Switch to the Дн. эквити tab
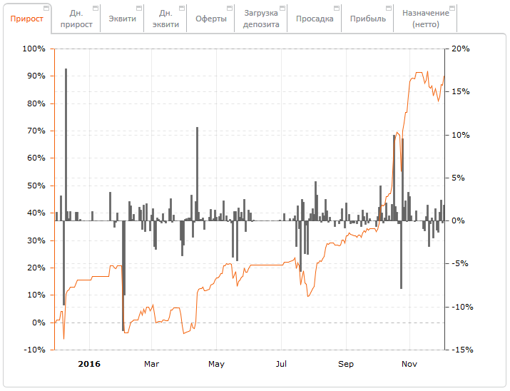Screen dimensions: 510x391 pos(165,19)
